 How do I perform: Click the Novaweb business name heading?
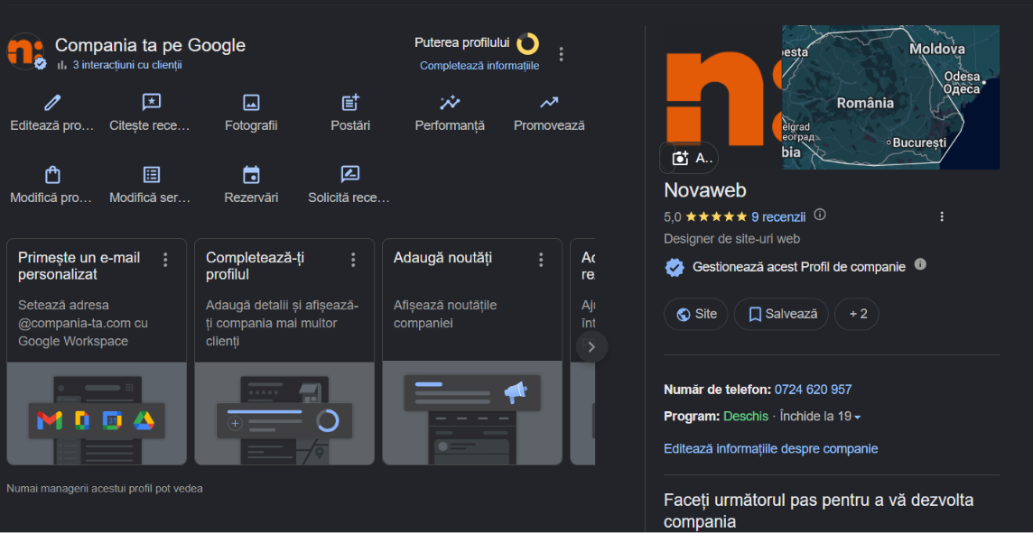[x=705, y=190]
